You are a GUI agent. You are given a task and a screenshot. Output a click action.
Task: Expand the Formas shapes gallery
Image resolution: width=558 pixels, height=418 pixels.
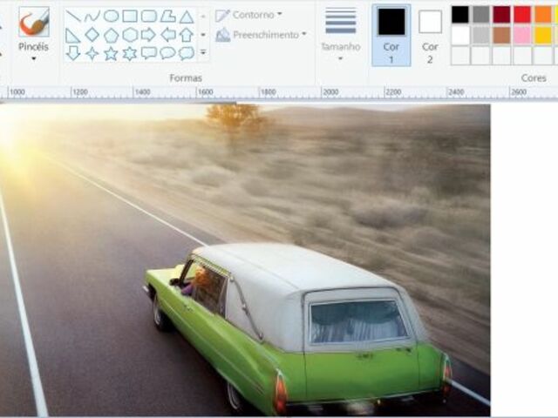[203, 53]
